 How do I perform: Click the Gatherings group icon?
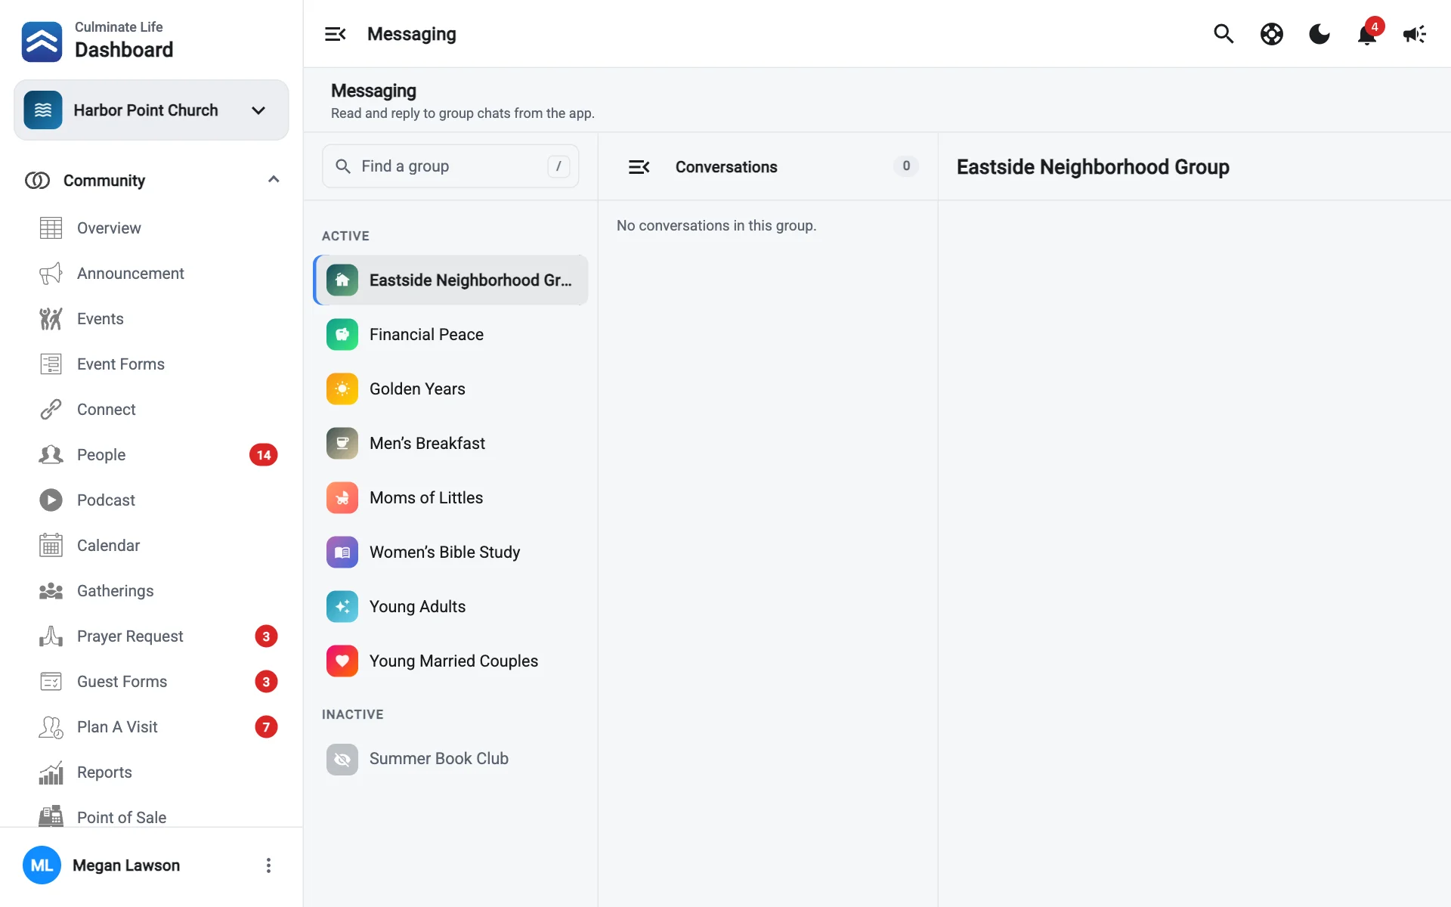[51, 591]
